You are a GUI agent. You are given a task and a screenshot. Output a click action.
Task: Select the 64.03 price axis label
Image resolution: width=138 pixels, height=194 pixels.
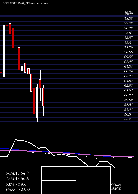[129, 81]
